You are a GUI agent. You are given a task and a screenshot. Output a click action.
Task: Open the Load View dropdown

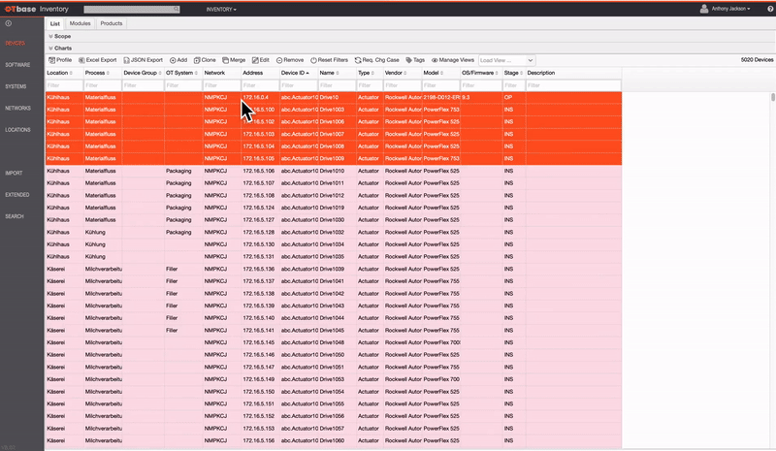[x=506, y=60]
